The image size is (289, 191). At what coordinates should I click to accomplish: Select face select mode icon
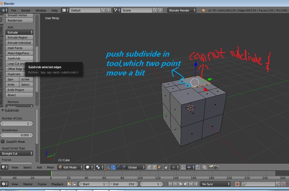pos(159,167)
